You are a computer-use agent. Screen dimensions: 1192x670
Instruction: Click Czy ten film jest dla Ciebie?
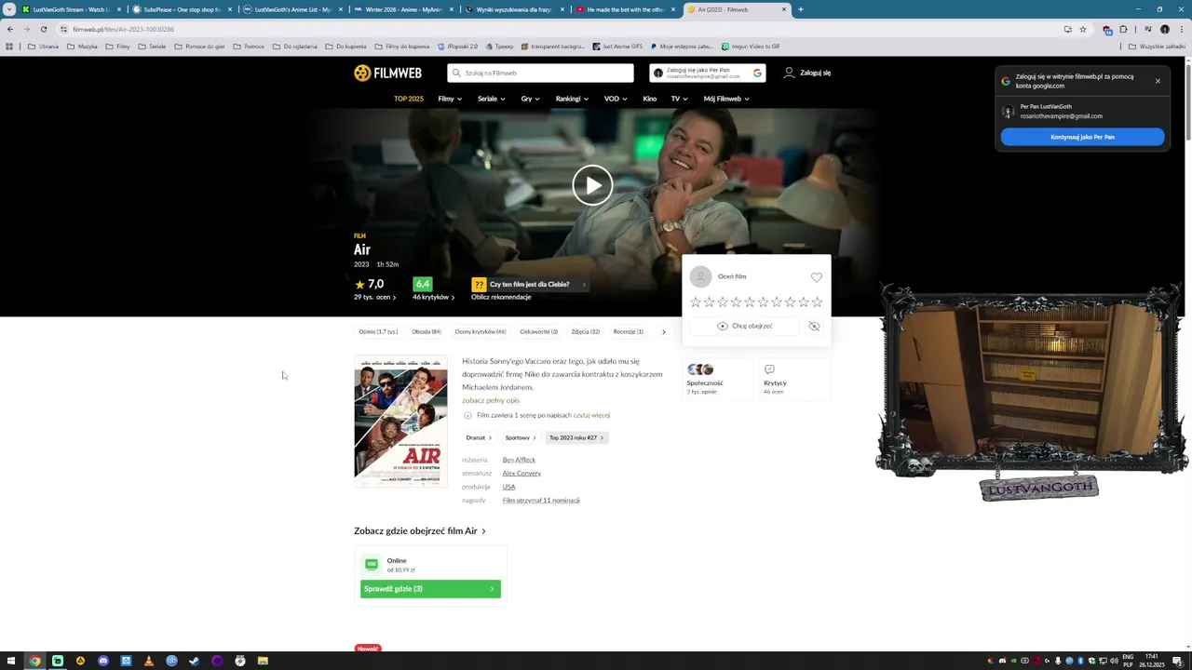(529, 284)
